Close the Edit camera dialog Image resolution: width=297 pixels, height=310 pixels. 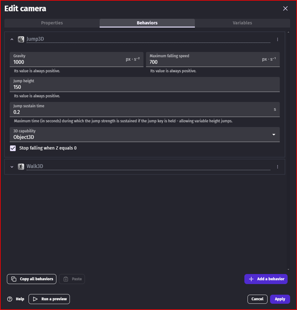[x=285, y=9]
